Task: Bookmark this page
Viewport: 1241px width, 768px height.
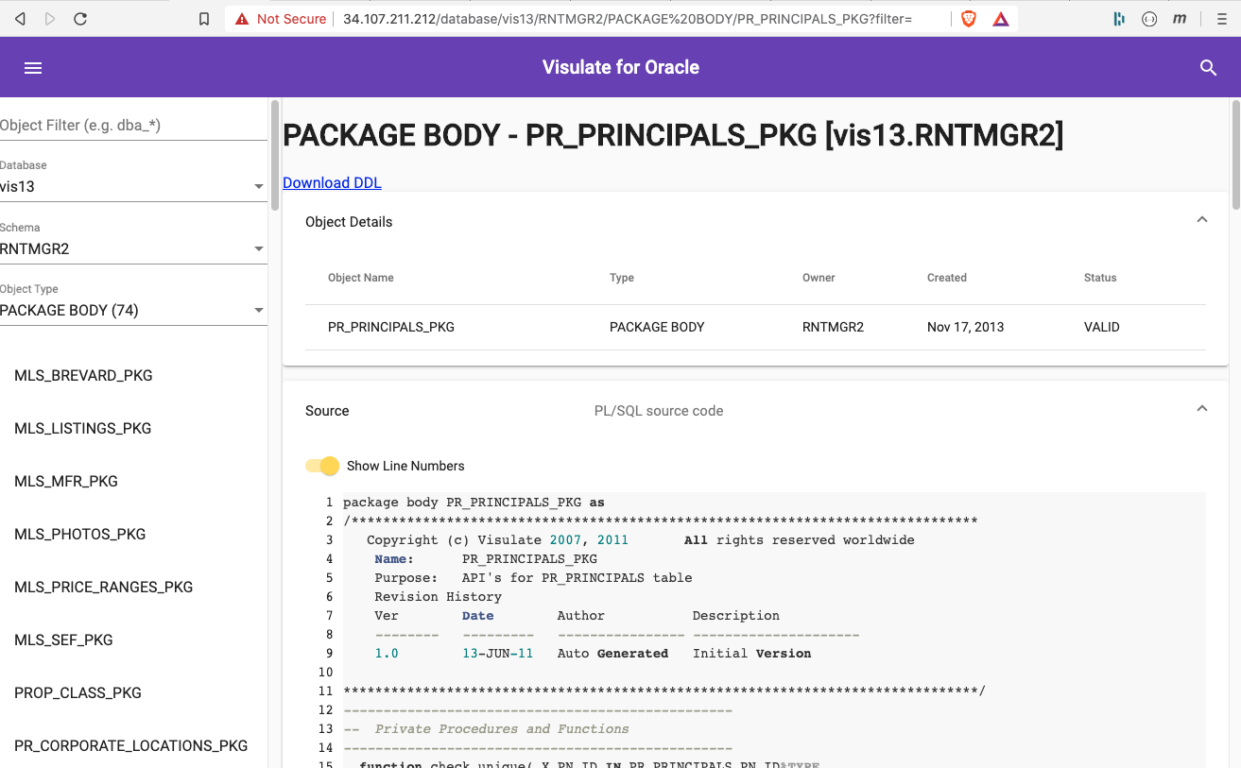Action: pos(204,19)
